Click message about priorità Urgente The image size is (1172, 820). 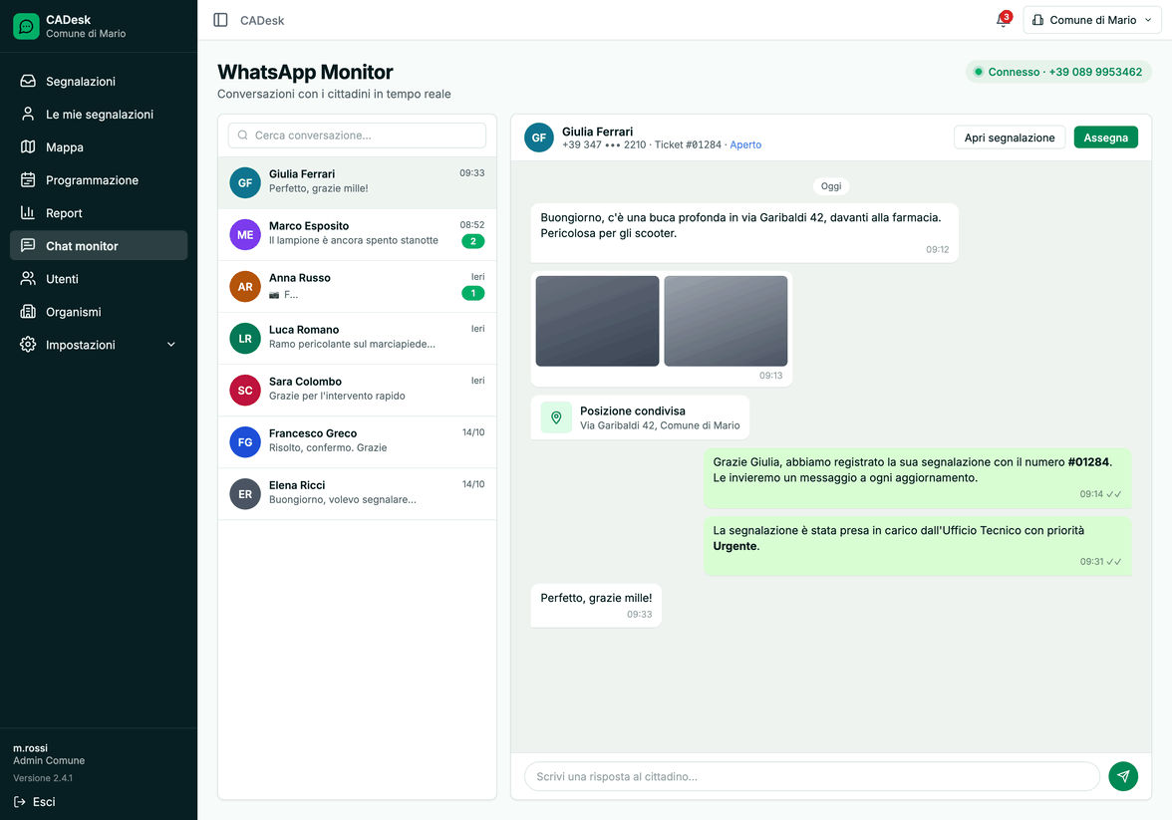pos(917,546)
